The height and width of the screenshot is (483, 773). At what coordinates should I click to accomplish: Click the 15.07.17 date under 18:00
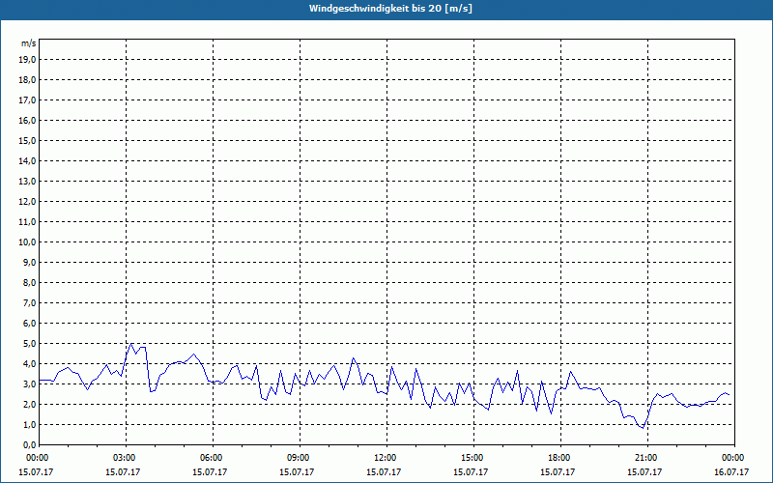[558, 472]
